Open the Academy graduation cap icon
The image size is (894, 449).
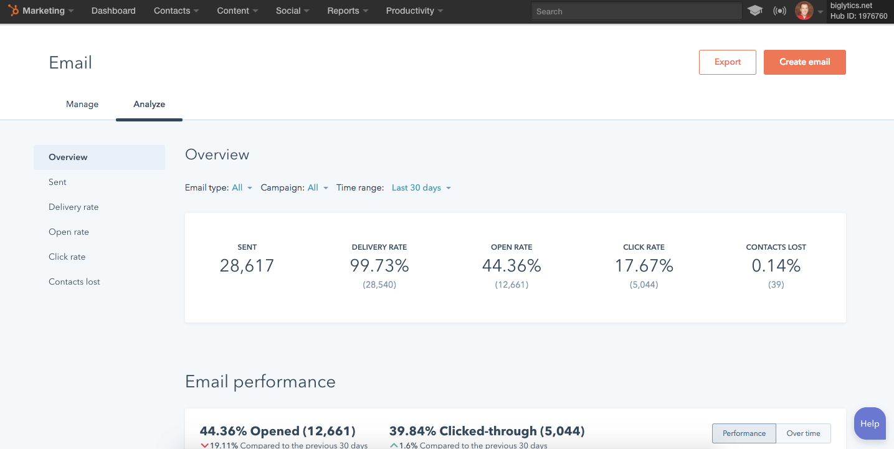(x=755, y=11)
